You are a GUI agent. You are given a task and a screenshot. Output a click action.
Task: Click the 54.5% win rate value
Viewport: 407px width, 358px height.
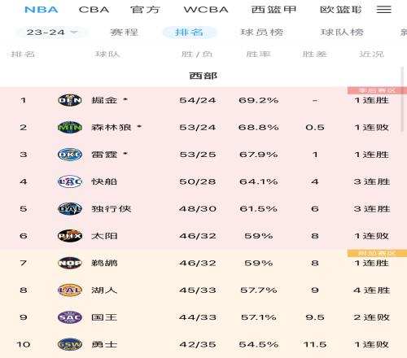(x=259, y=344)
